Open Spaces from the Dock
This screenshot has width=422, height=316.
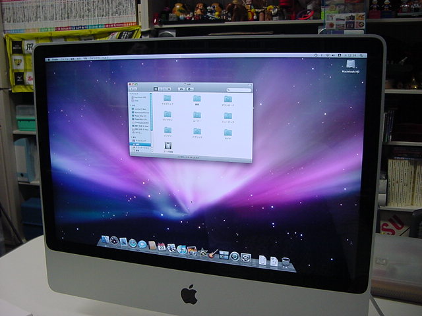tap(224, 255)
